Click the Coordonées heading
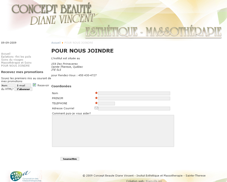This screenshot has height=182, width=227. (61, 86)
